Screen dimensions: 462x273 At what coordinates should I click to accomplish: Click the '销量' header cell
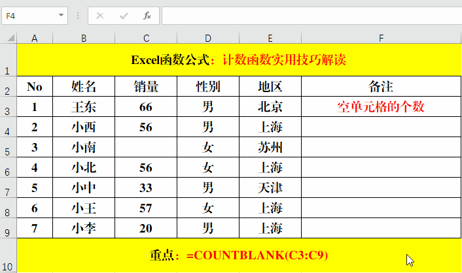click(146, 86)
